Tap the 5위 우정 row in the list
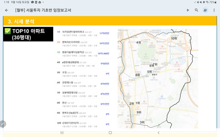This screenshot has width=220, height=137. tap(83, 74)
